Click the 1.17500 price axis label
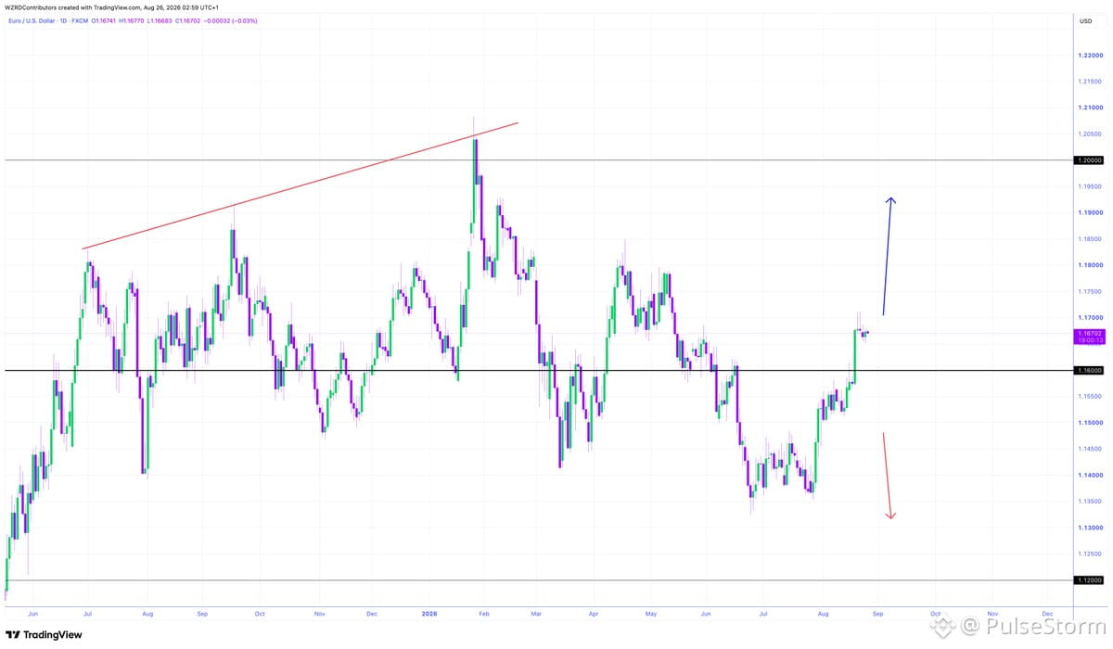This screenshot has height=649, width=1113. [1089, 291]
